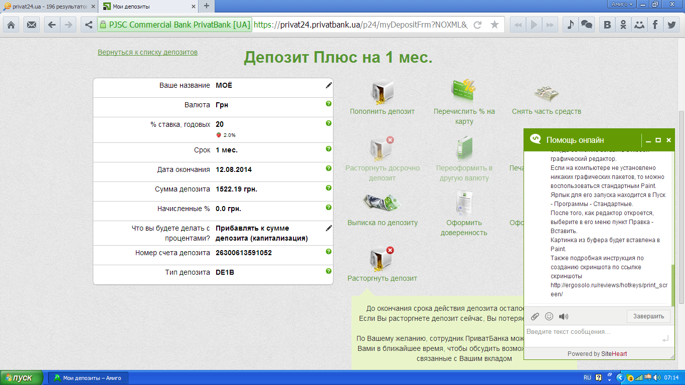Viewport: 685px width, 385px height.
Task: Click the system tray volume icon
Action: point(657,377)
